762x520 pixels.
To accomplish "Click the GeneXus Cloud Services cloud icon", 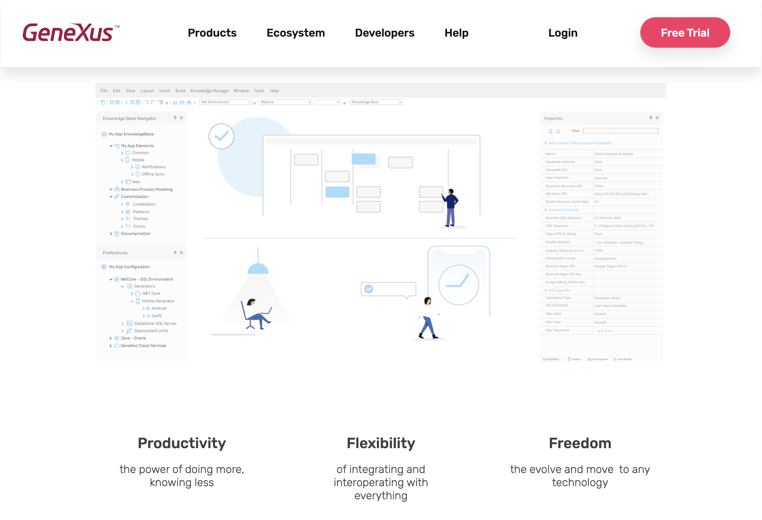I will point(117,346).
